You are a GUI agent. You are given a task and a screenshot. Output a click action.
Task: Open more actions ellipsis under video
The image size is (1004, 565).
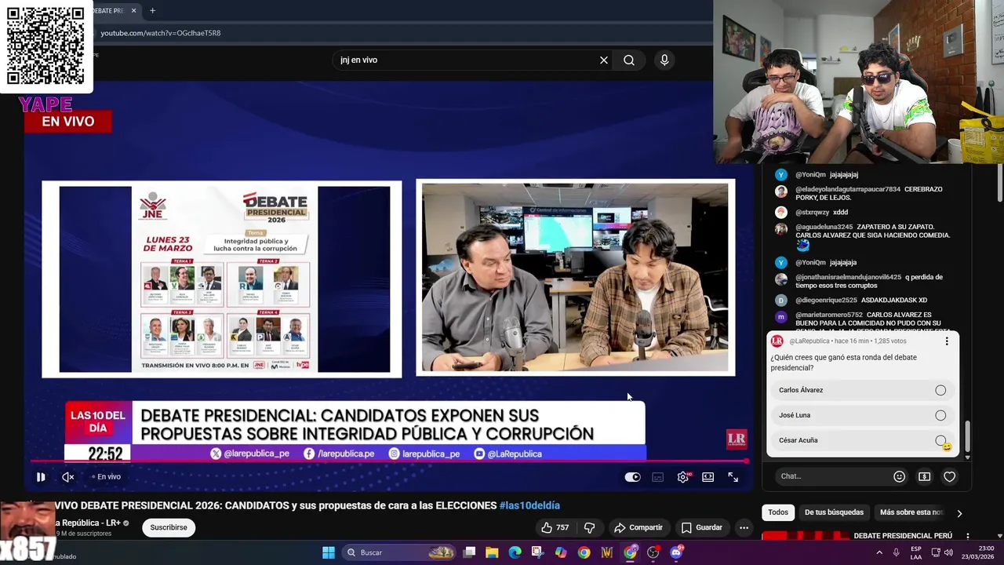click(x=744, y=527)
